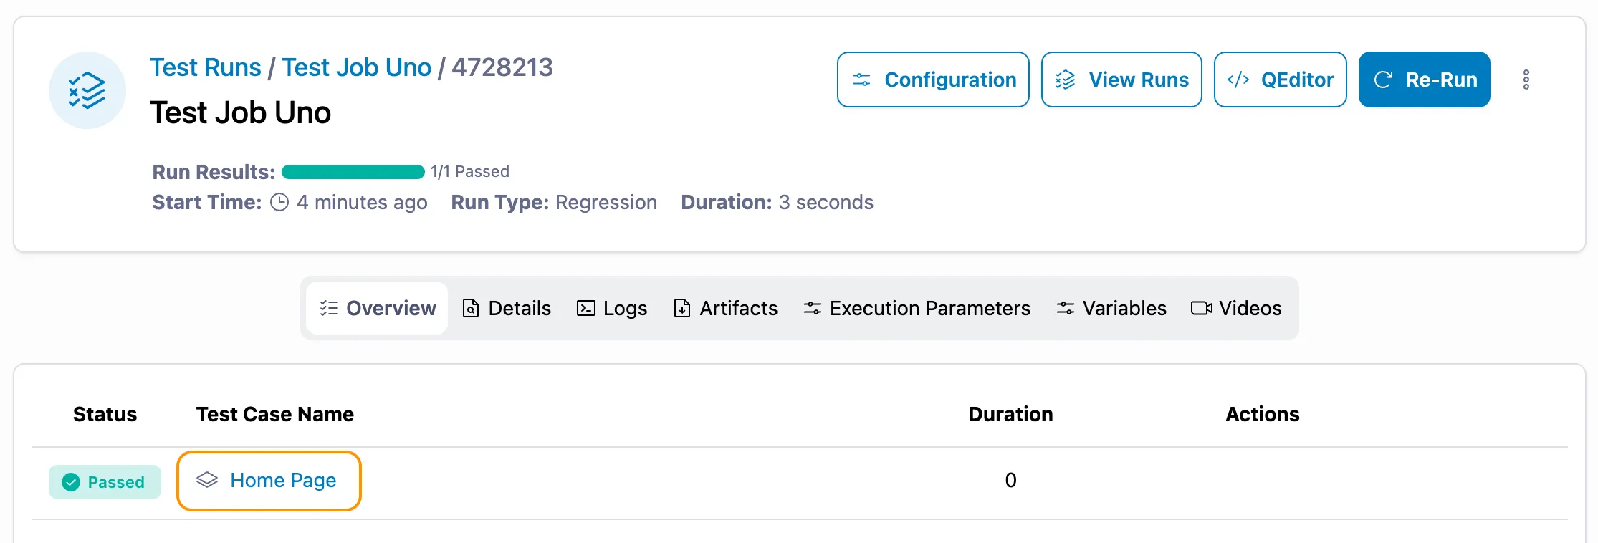
Task: Click the clock icon beside Start Time
Action: [x=279, y=203]
